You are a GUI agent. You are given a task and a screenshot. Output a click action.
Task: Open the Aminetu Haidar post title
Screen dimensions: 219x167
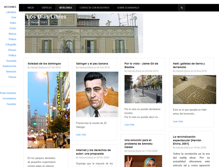click(x=138, y=144)
